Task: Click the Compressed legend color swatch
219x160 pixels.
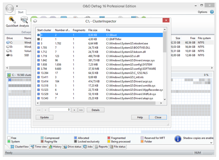Action: 42,138
